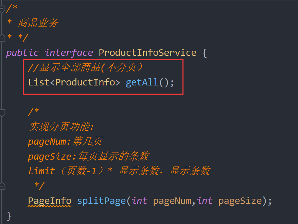Screen dimensions: 298x224
Task: Click the List<ProductInfo> return type
Action: coord(74,82)
